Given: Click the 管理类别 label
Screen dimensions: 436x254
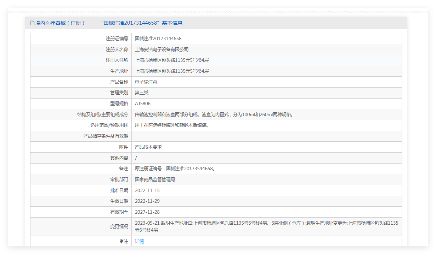Looking at the screenshot, I should tap(119, 93).
